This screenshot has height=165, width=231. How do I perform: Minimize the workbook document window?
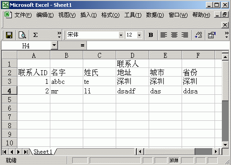pos(217,15)
